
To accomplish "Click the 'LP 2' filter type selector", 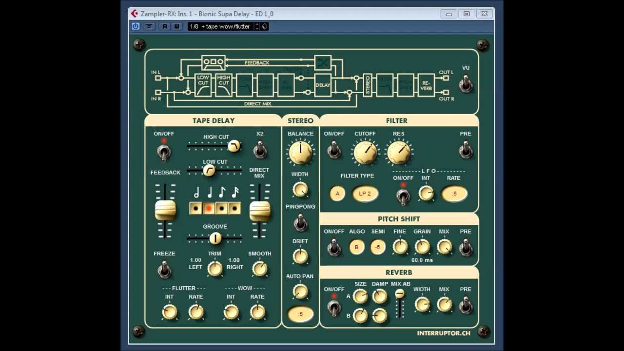I will pyautogui.click(x=365, y=194).
